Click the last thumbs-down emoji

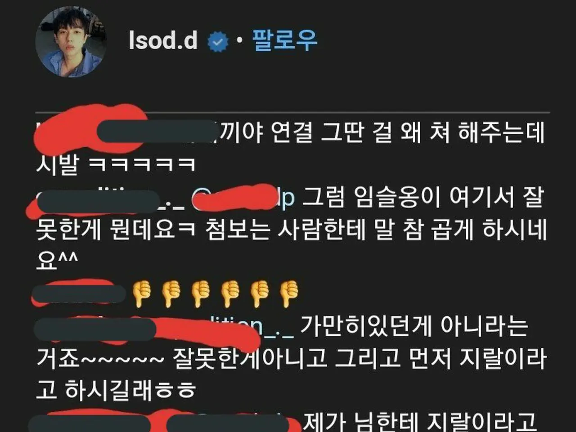click(288, 294)
